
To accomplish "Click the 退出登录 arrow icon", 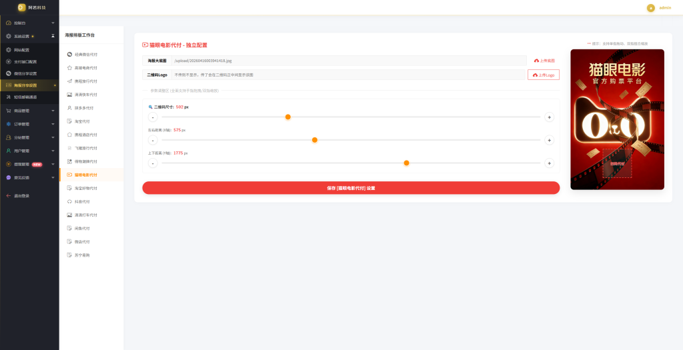I will click(8, 196).
